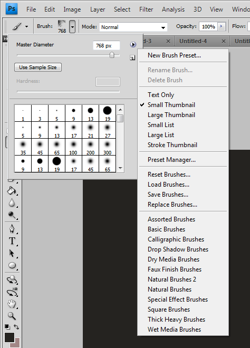Load the Drop Shadow Brushes set
250x348 pixels.
183,249
